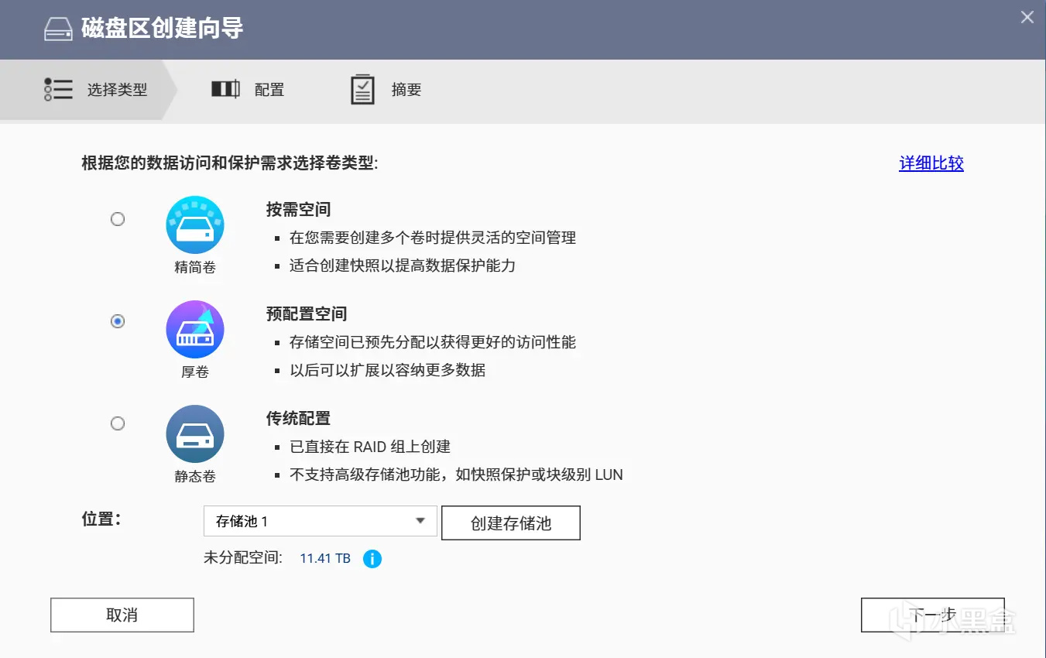Click the 11.41 TB unallocated space value
Viewport: 1046px width, 658px height.
pyautogui.click(x=325, y=558)
